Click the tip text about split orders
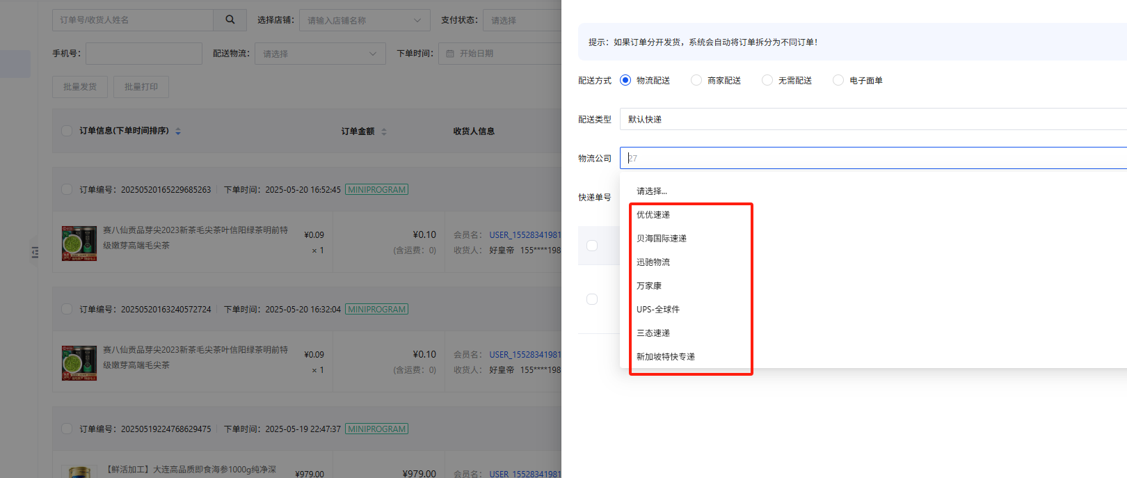This screenshot has height=478, width=1127. click(703, 42)
